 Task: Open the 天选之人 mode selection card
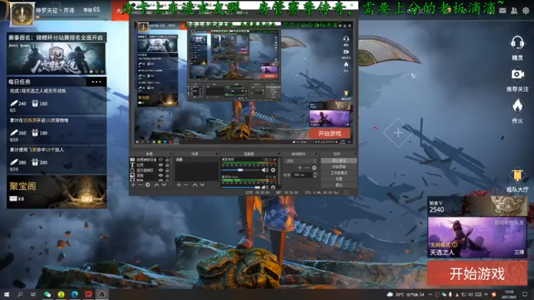click(x=477, y=237)
